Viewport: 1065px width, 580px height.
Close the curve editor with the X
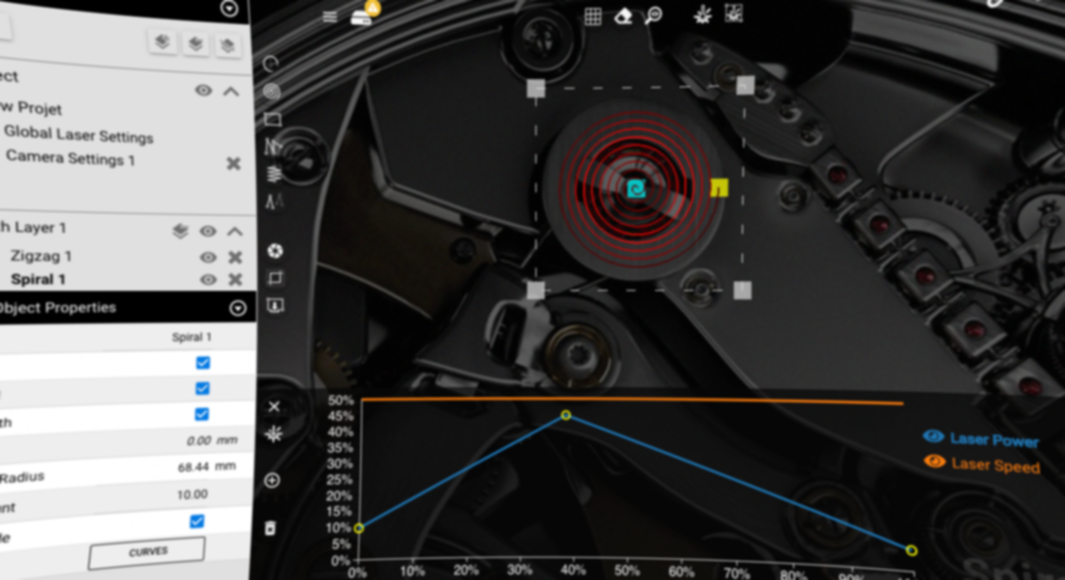(x=274, y=406)
